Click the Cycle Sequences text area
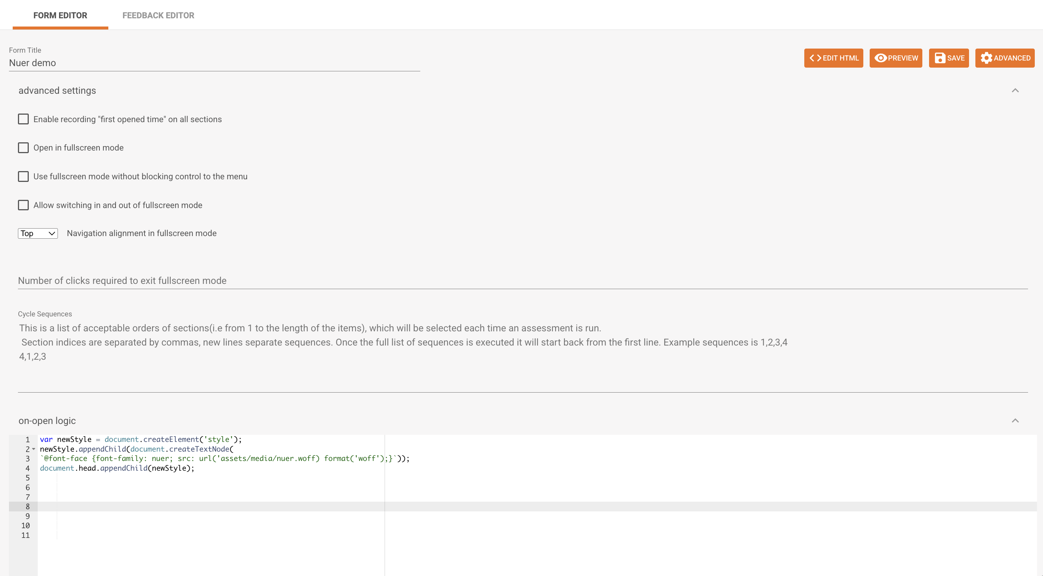1043x576 pixels. coord(523,356)
